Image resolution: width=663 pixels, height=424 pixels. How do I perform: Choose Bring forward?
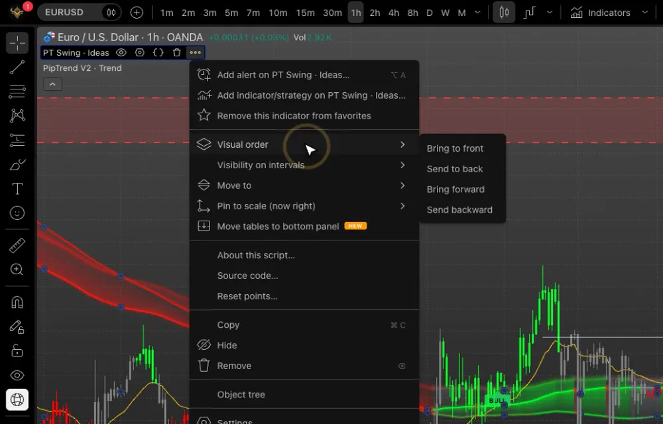pyautogui.click(x=462, y=189)
